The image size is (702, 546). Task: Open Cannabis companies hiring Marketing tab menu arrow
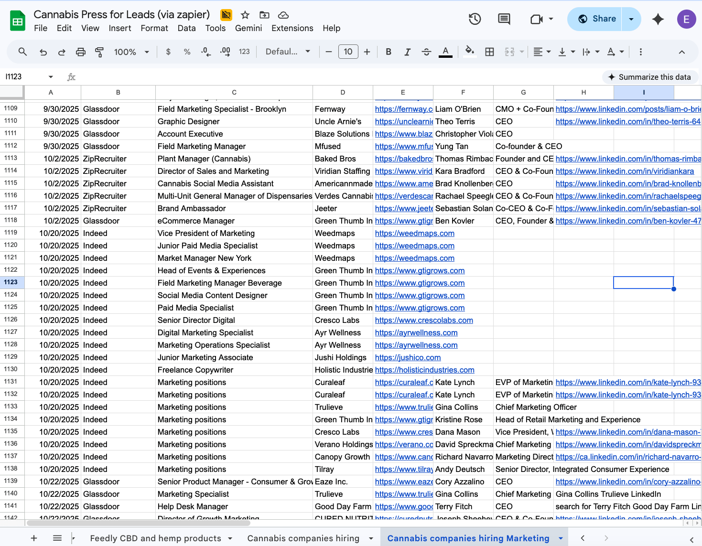click(x=561, y=538)
